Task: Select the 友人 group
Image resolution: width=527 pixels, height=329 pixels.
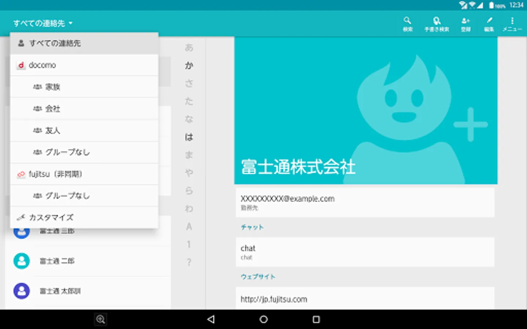Action: [x=84, y=131]
